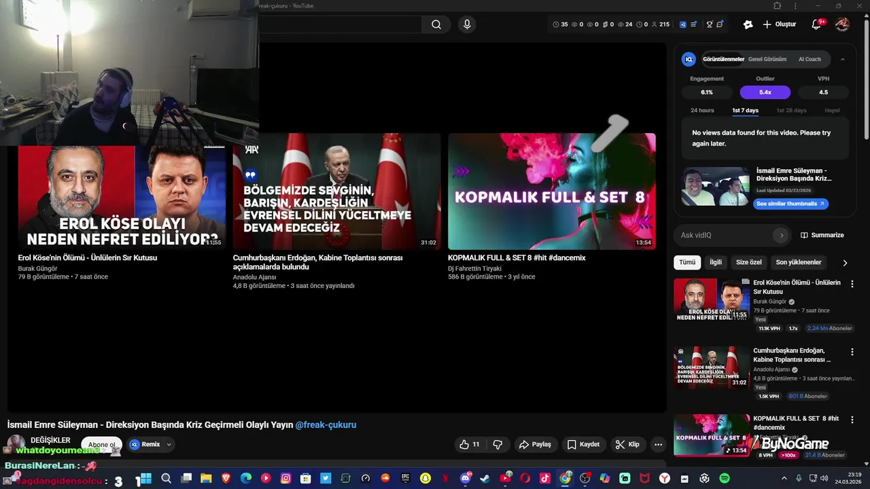Open the browser three-dot menu

[795, 5]
